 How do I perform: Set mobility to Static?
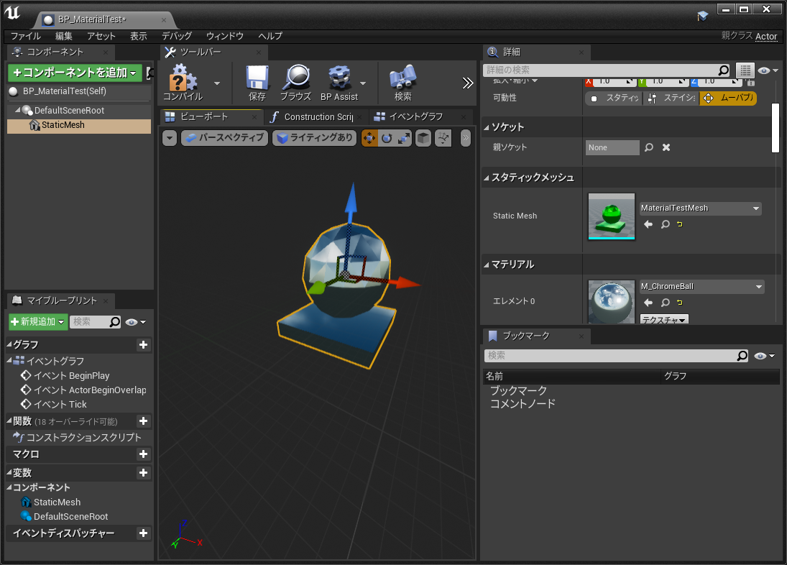(615, 98)
